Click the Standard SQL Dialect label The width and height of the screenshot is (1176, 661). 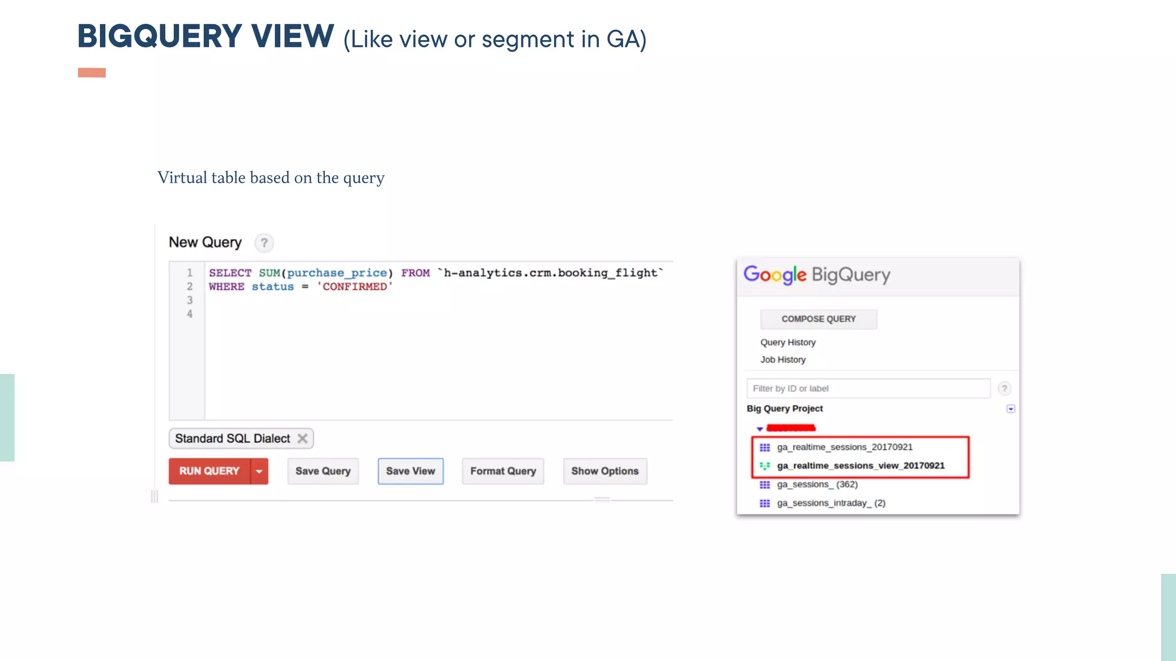233,438
